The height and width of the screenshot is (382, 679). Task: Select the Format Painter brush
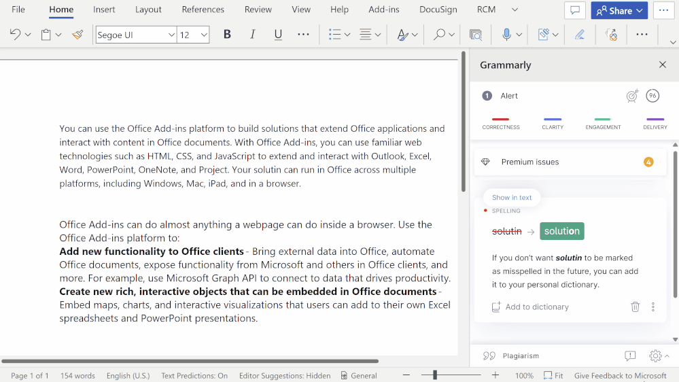pyautogui.click(x=77, y=35)
